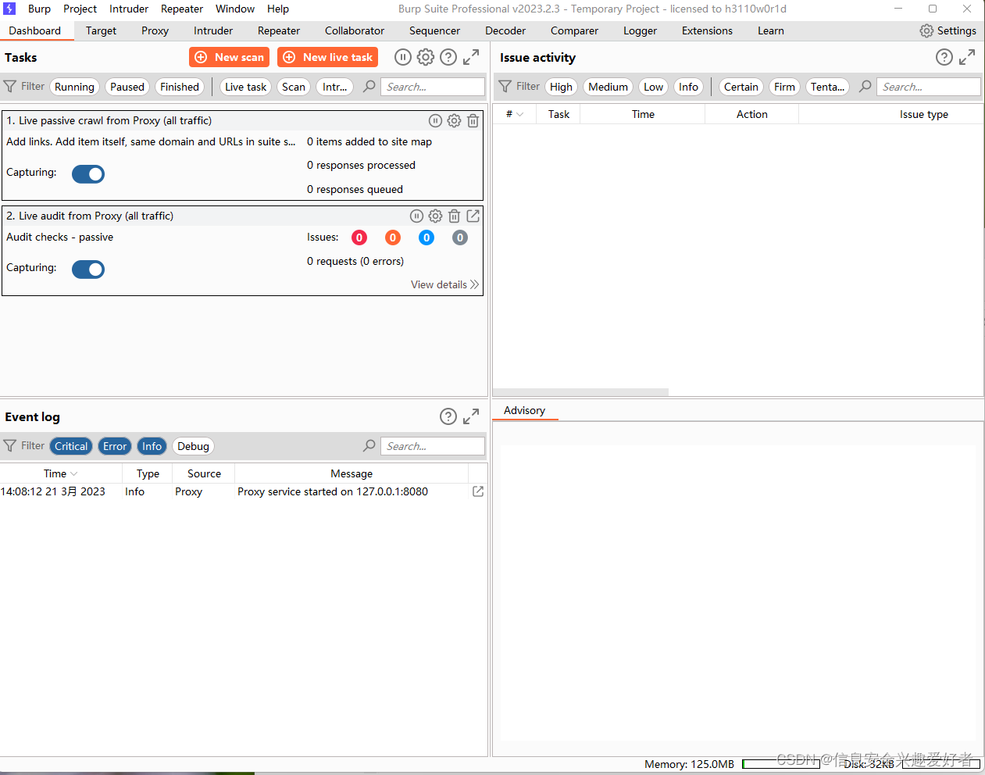Open Proxy service event entry in popup
The width and height of the screenshot is (985, 775).
click(478, 491)
